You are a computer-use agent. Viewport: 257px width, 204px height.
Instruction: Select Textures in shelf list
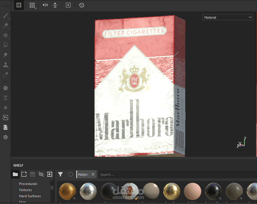point(25,190)
